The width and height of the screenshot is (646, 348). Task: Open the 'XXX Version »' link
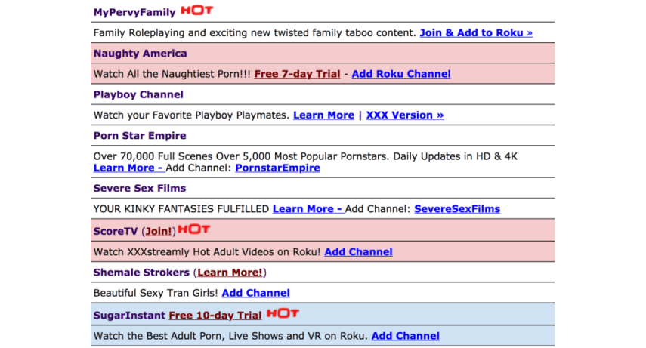point(405,115)
